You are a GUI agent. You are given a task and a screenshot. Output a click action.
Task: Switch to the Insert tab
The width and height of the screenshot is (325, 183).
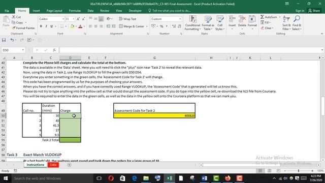(36, 11)
